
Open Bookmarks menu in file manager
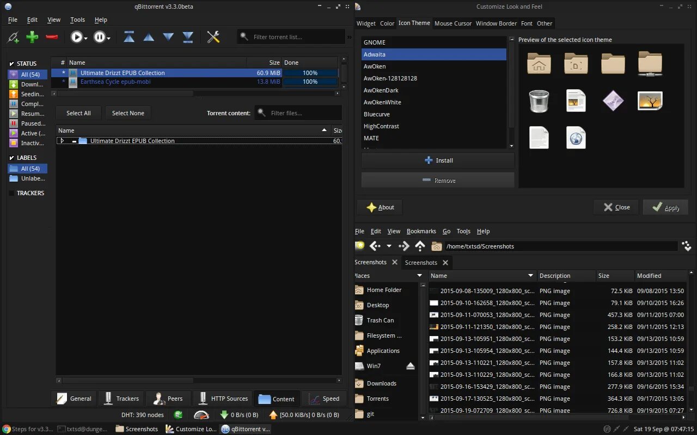[x=421, y=231]
